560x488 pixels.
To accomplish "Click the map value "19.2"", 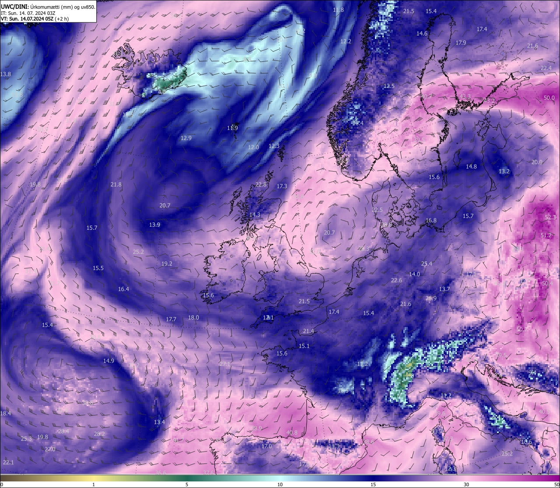I will 167,264.
